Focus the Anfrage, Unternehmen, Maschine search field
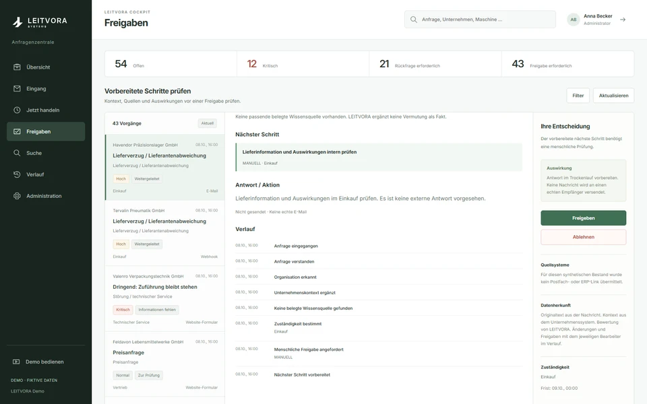 pos(480,20)
